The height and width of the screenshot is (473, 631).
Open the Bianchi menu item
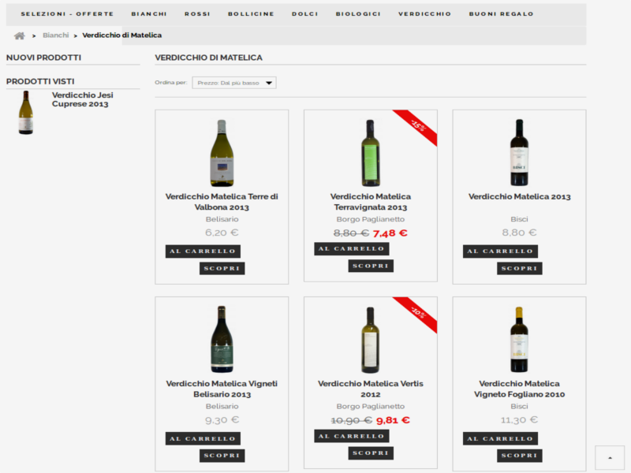(x=149, y=14)
